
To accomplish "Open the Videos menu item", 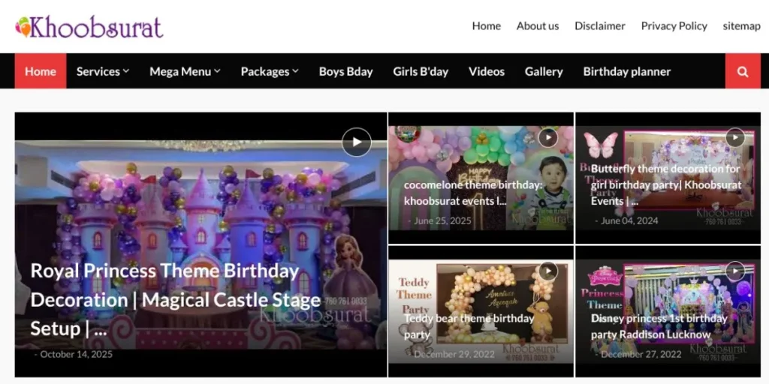I will (487, 71).
